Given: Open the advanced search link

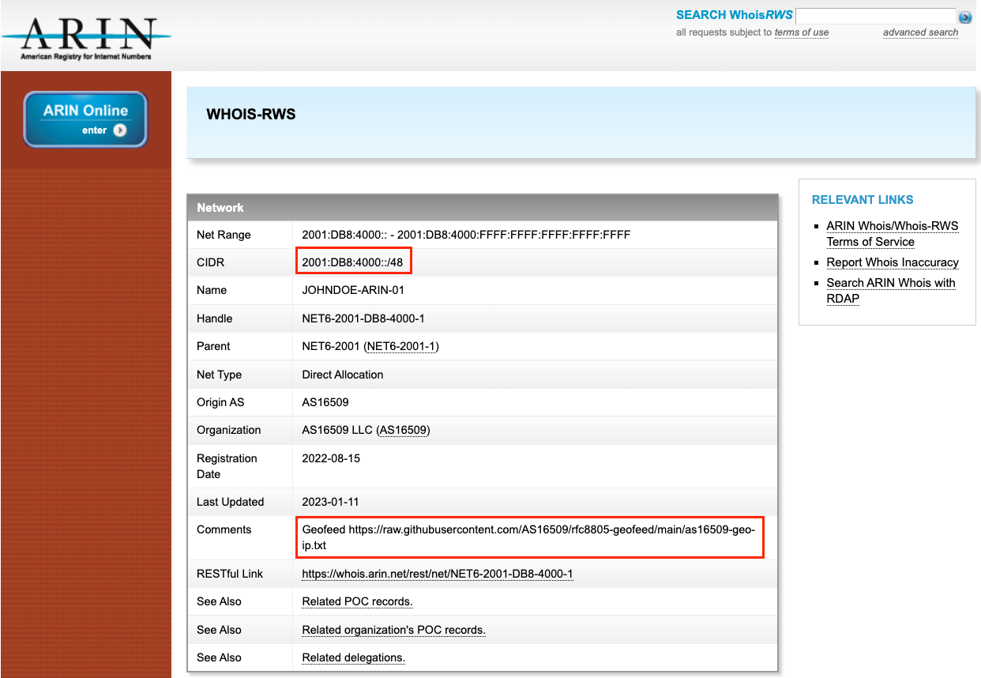Looking at the screenshot, I should click(920, 32).
